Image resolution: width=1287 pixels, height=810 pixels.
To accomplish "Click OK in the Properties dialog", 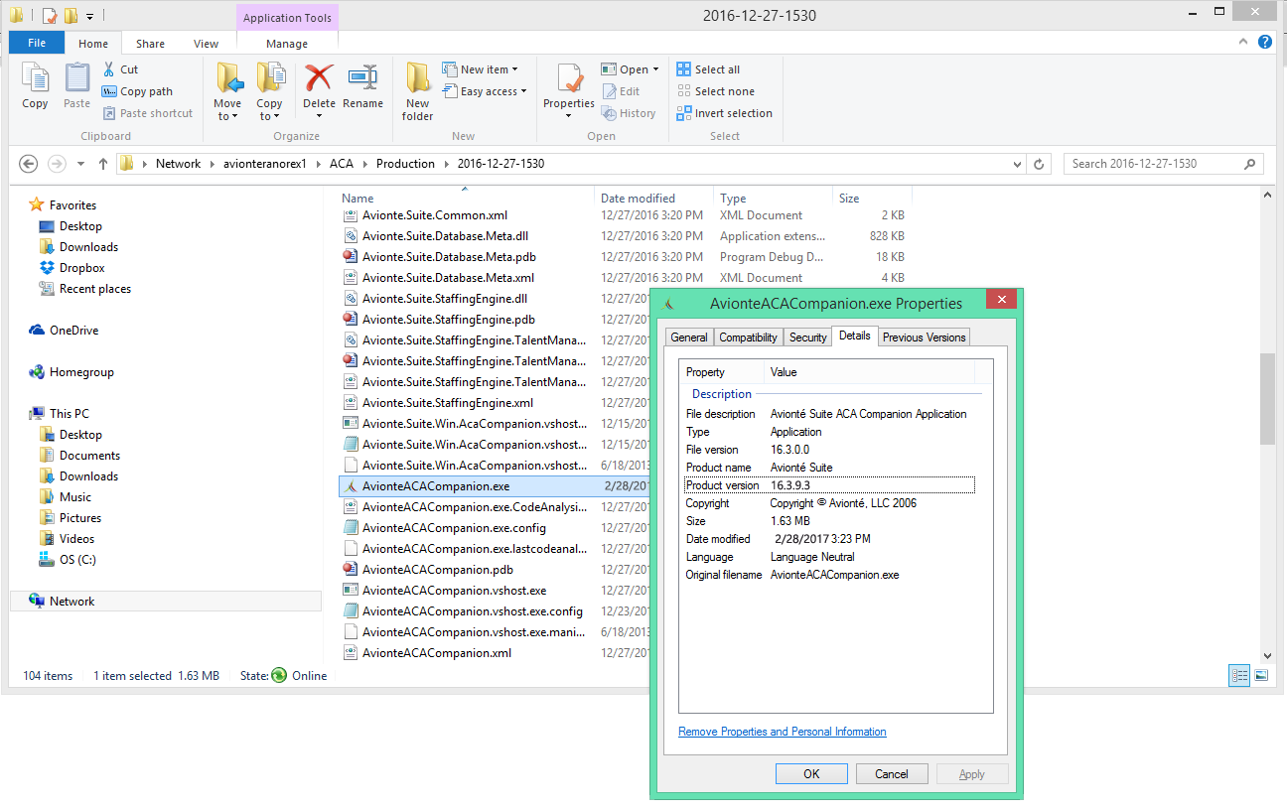I will click(x=811, y=774).
